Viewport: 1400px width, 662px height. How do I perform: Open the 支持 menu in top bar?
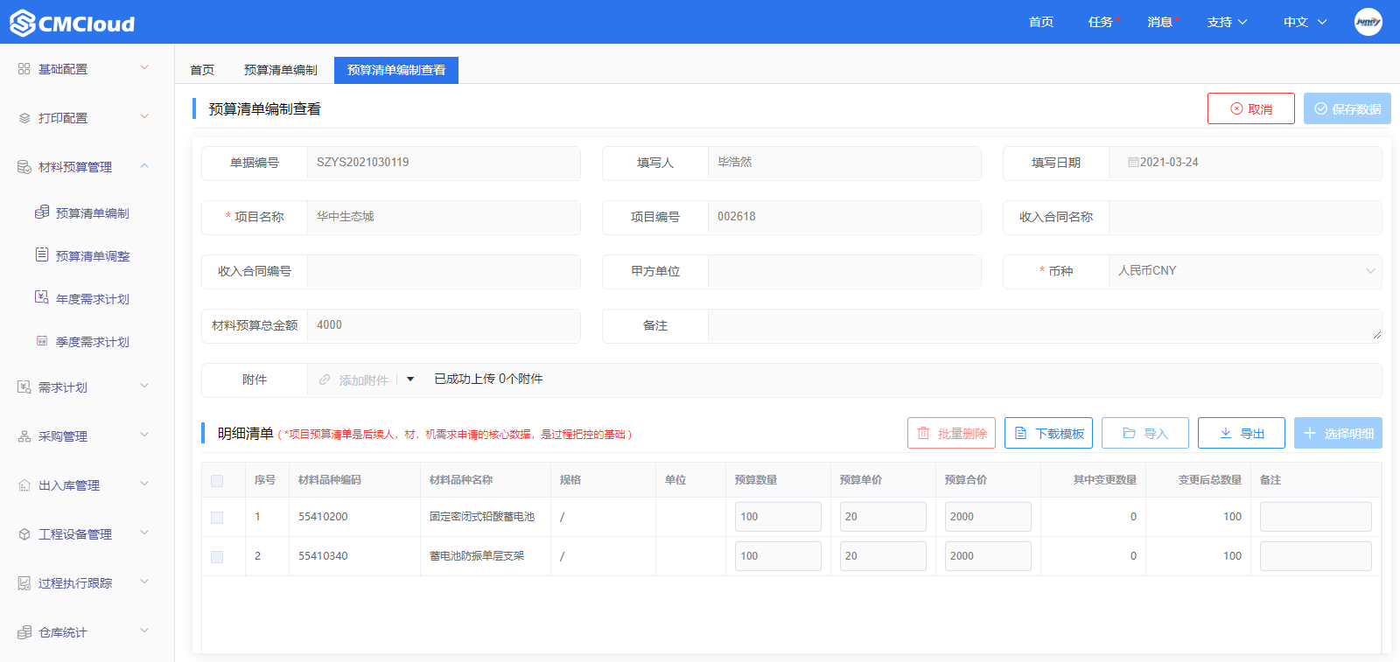click(1227, 22)
